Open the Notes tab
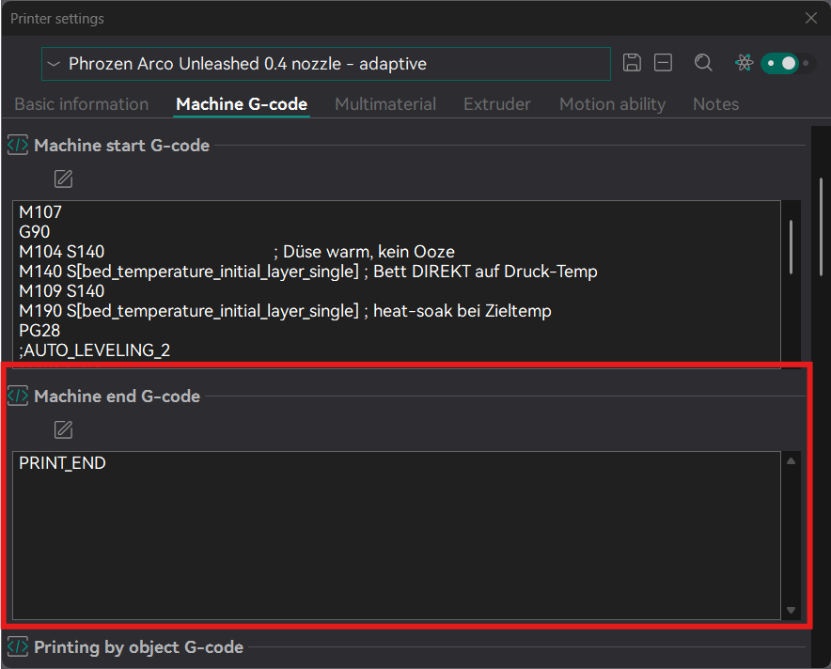Viewport: 831px width, 669px height. pyautogui.click(x=715, y=104)
